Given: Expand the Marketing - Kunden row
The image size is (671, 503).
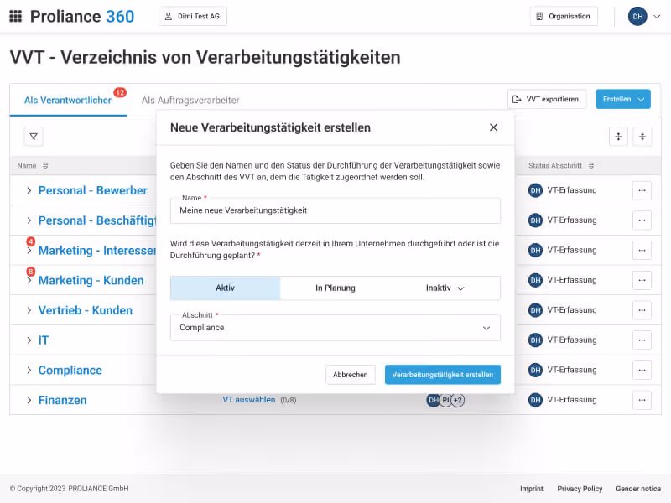Looking at the screenshot, I should pyautogui.click(x=29, y=280).
